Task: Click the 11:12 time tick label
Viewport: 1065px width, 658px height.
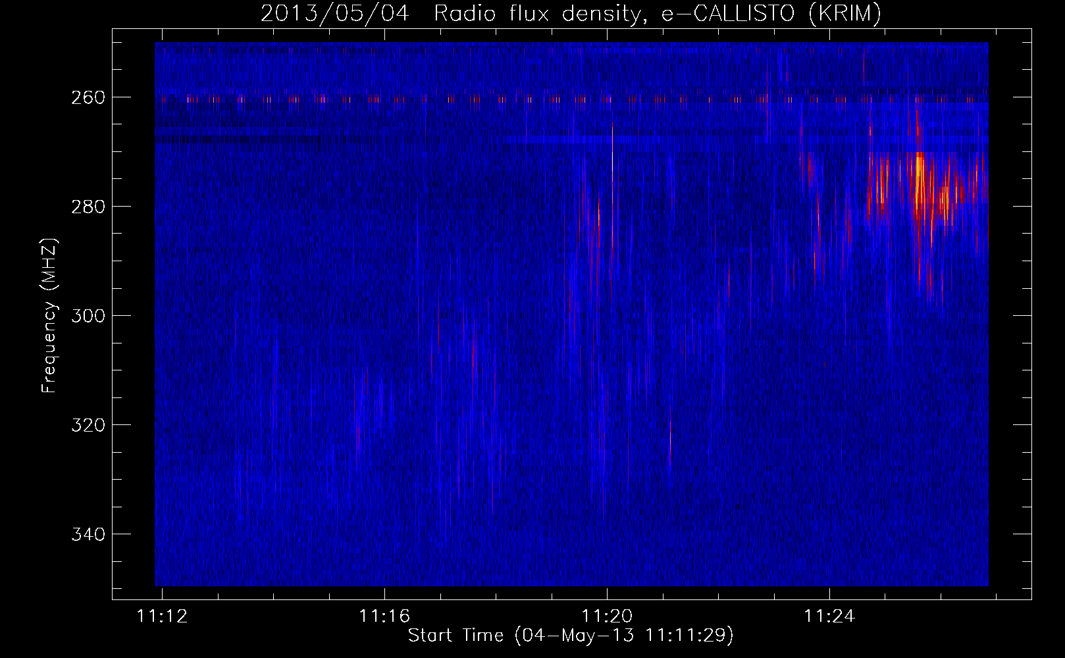Action: (x=162, y=616)
